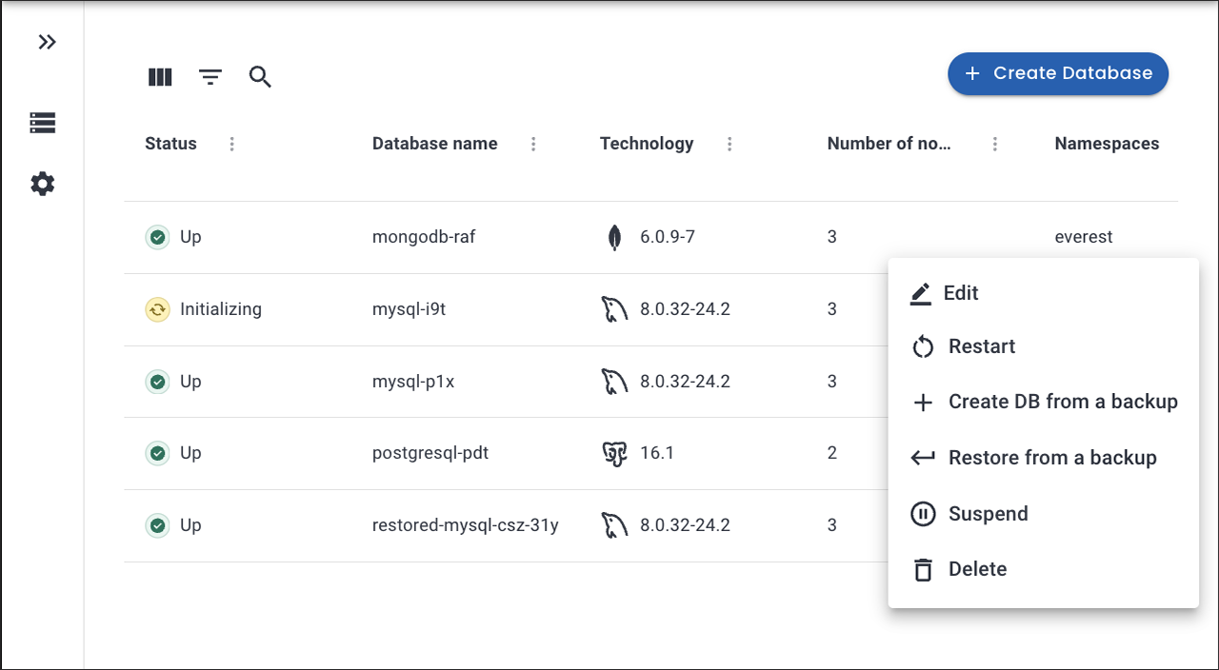
Task: Click the PostgreSQL elephant icon for postgresql-pdt
Action: [614, 453]
